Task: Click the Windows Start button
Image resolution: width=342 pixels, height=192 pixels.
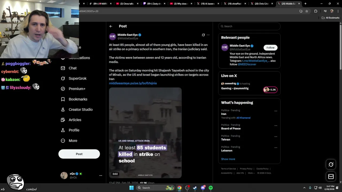Action: point(131,188)
